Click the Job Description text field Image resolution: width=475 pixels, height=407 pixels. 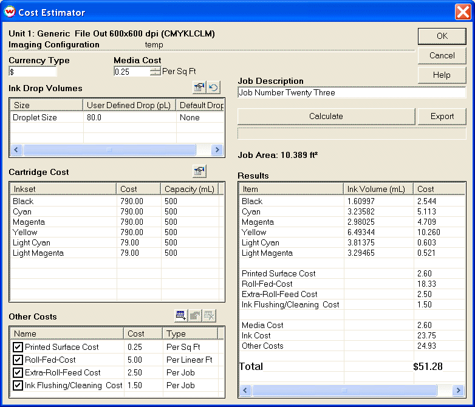point(351,93)
